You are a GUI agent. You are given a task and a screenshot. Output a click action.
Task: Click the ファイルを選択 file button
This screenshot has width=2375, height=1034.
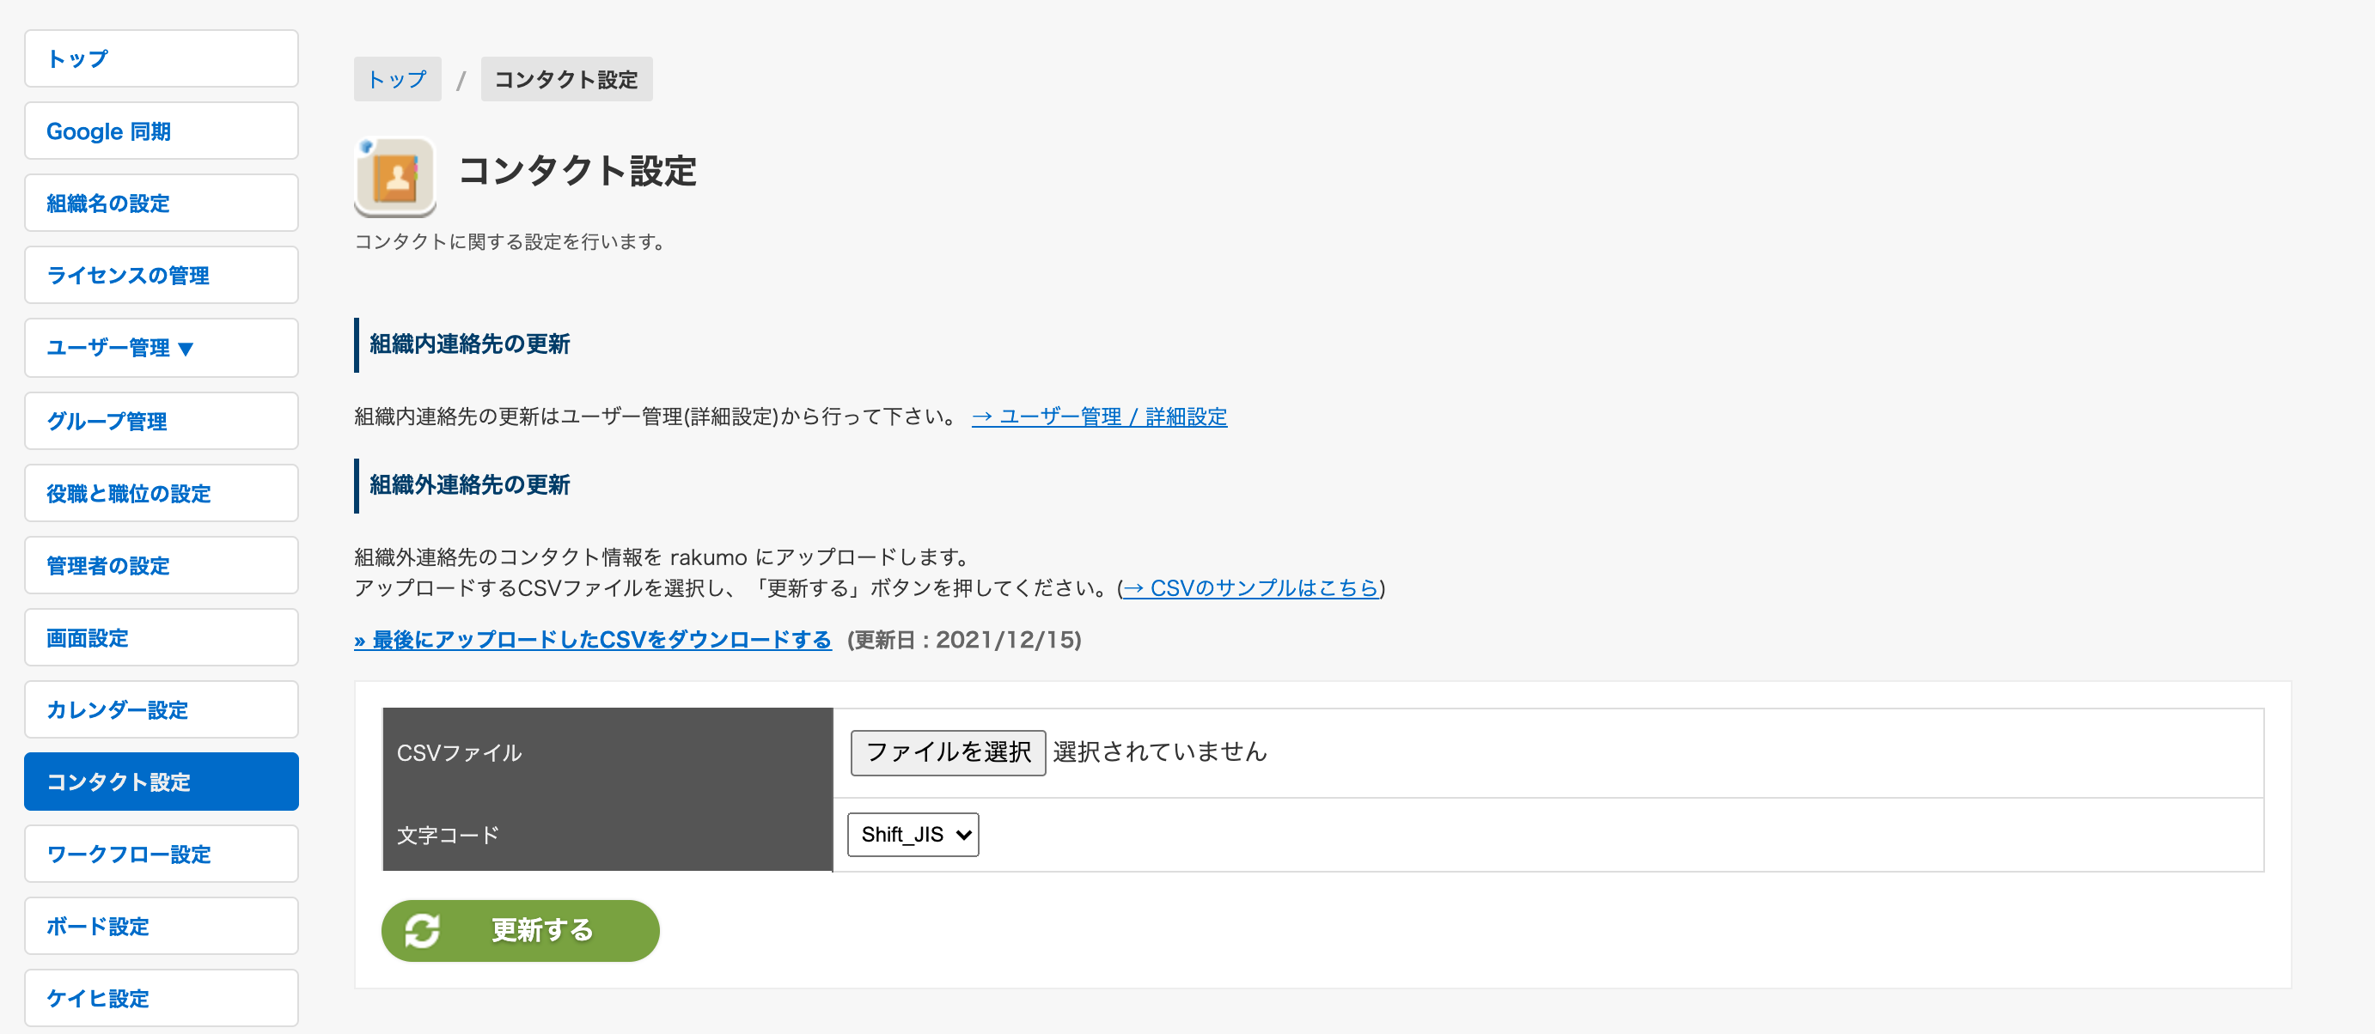[x=948, y=753]
